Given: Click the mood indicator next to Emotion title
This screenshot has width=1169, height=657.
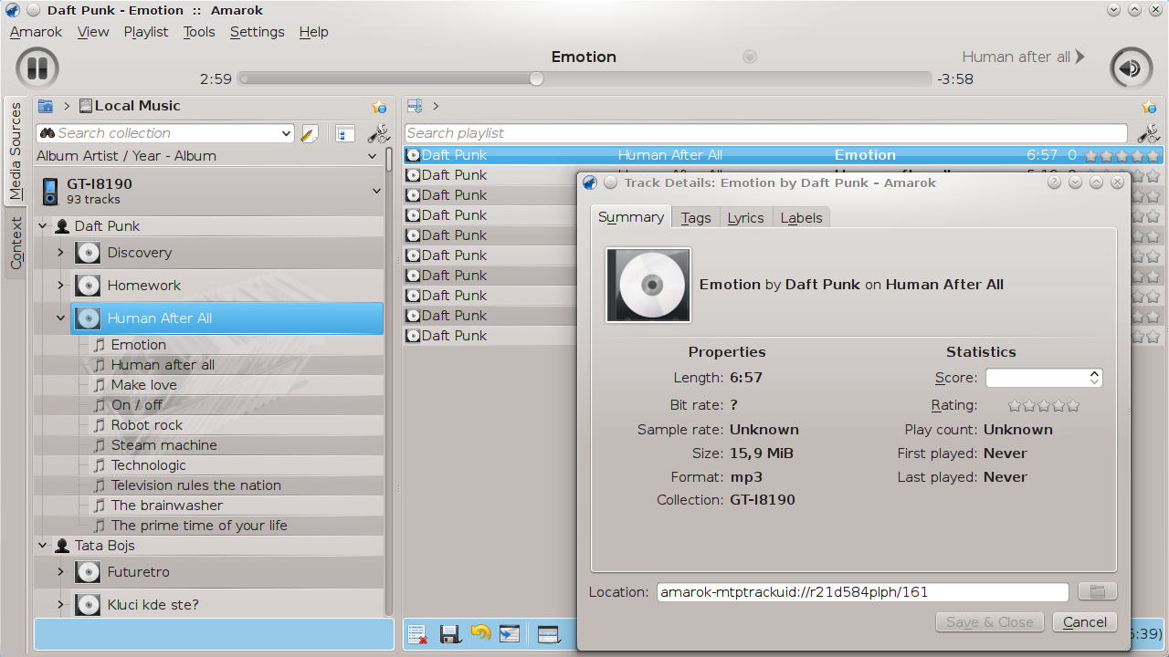Looking at the screenshot, I should (x=750, y=57).
